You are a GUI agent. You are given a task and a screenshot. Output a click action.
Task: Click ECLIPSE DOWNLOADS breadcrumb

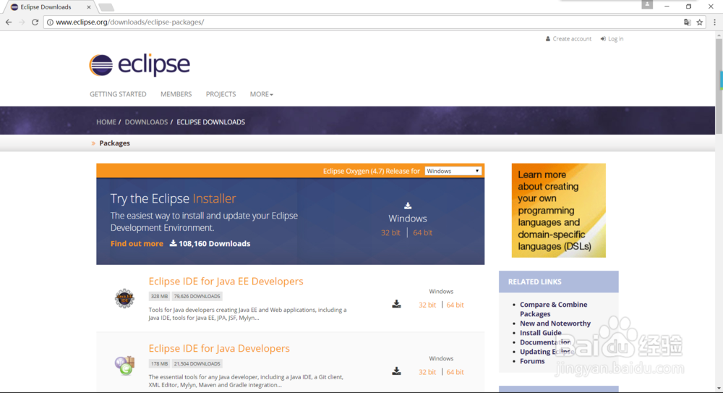[210, 122]
